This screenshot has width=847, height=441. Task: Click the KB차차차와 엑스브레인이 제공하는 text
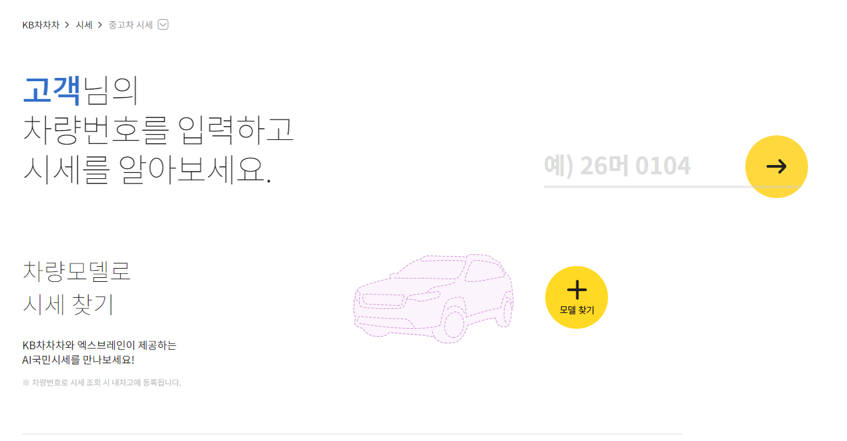[x=100, y=345]
